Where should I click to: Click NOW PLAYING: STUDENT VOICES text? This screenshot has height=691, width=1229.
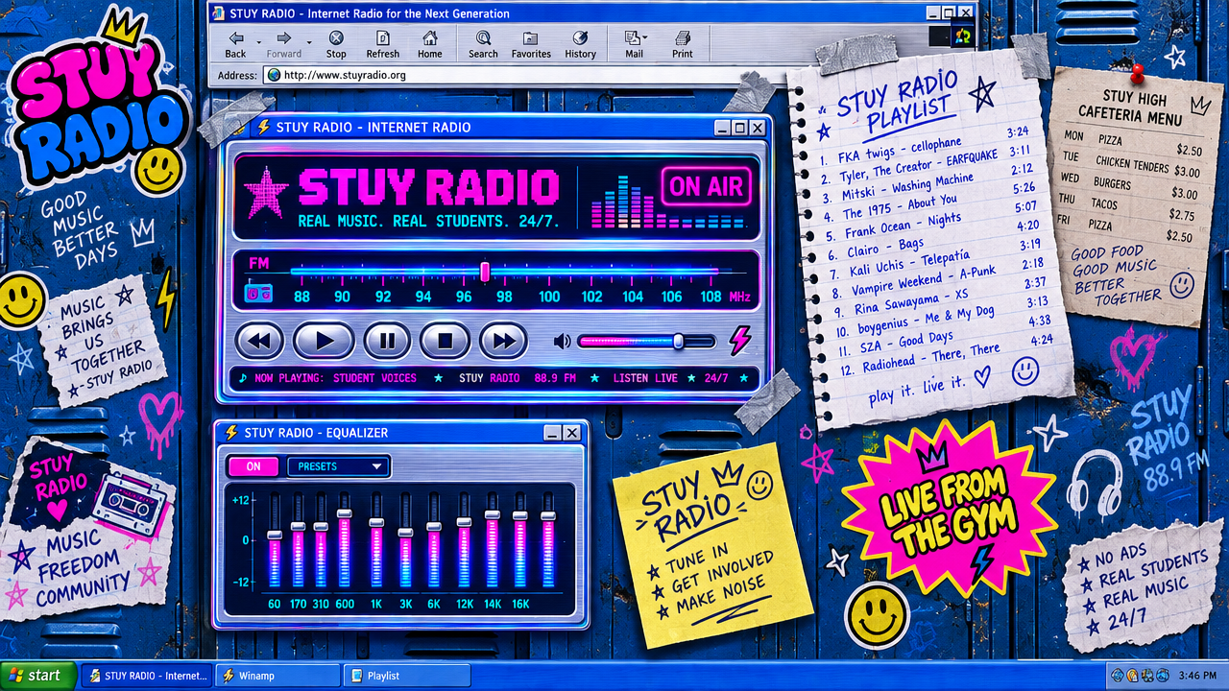coord(336,378)
